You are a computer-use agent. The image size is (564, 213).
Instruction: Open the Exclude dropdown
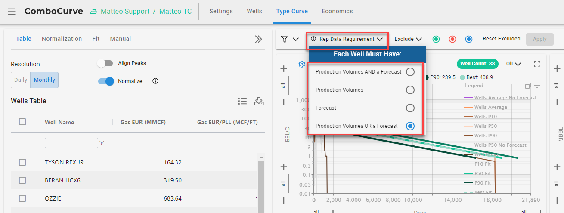[x=408, y=39]
